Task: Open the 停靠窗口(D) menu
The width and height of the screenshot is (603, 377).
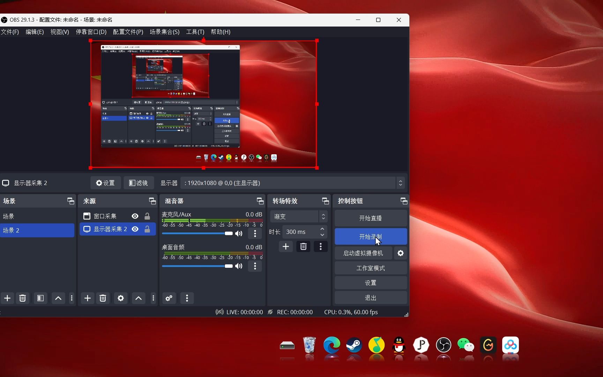Action: coord(91,32)
